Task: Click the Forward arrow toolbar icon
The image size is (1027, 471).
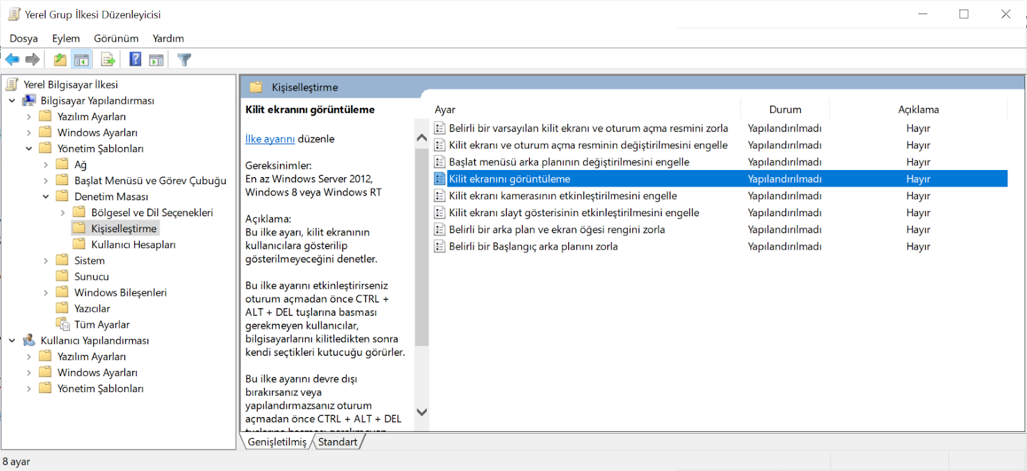Action: (x=33, y=60)
